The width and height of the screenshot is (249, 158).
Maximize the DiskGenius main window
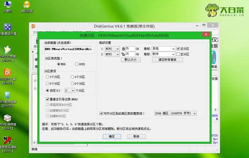click(x=204, y=25)
